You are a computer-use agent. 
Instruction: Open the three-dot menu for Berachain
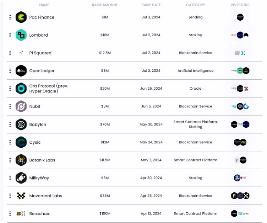click(10, 213)
